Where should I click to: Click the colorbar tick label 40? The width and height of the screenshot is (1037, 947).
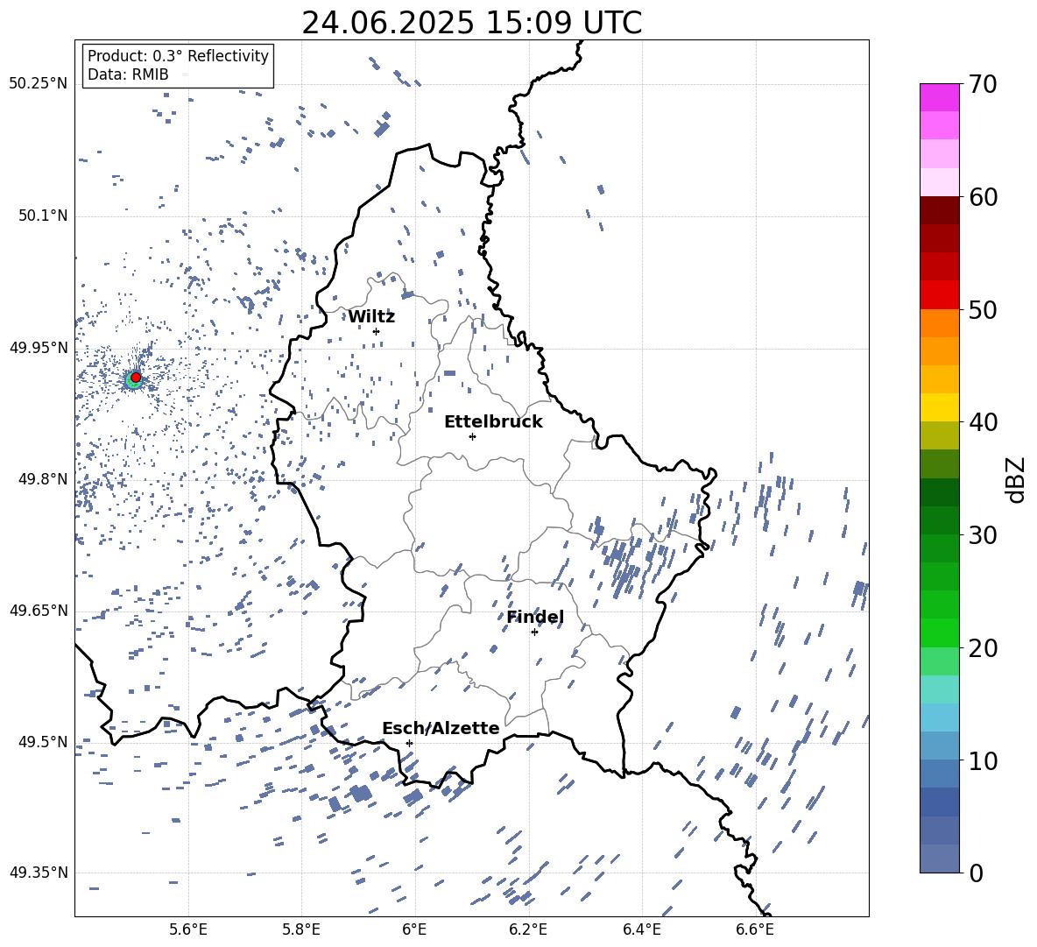[x=983, y=422]
